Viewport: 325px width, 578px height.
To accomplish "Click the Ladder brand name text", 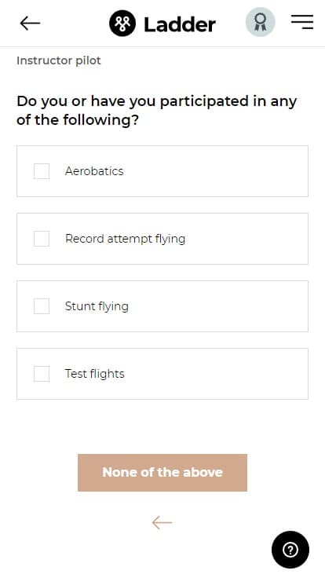I will coord(180,24).
